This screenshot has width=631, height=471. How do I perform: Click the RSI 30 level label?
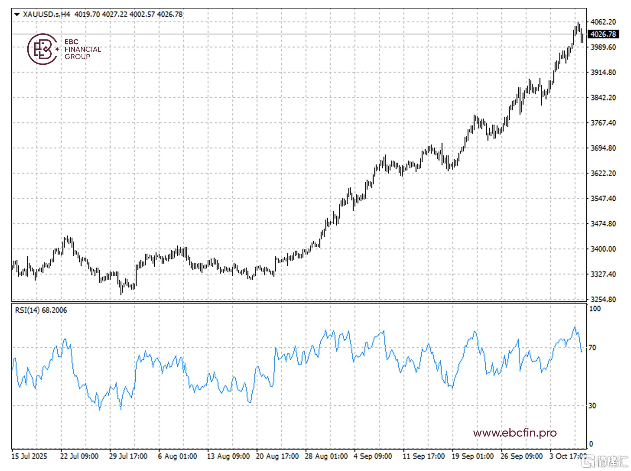click(592, 406)
